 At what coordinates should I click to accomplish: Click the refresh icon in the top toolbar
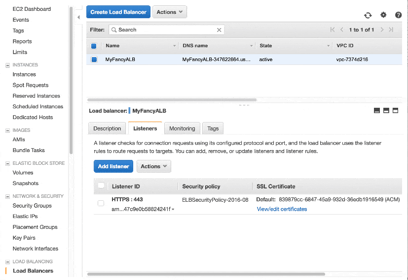368,15
